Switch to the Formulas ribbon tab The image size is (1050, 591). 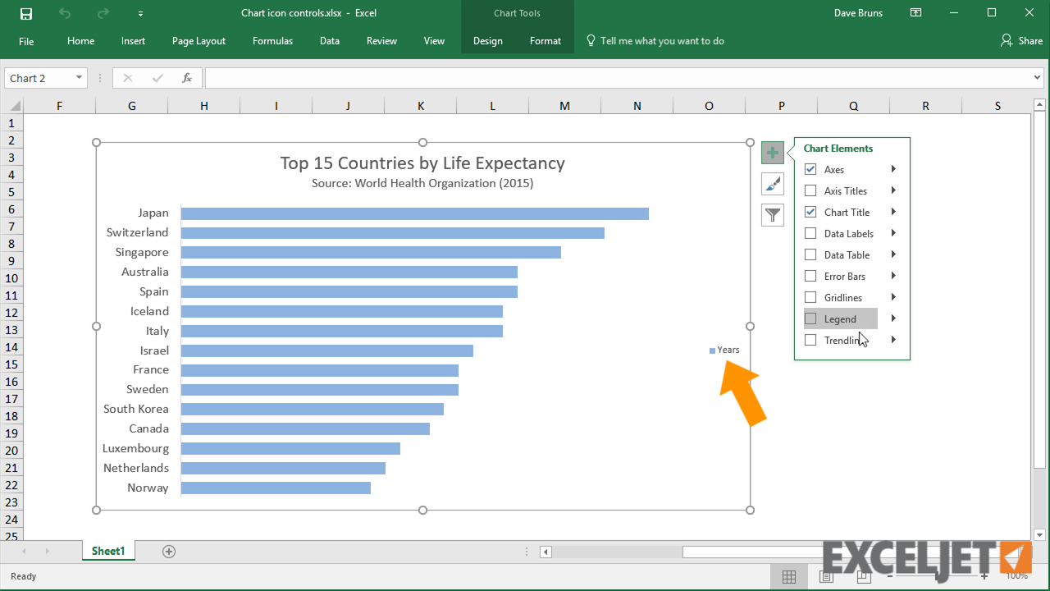(272, 40)
